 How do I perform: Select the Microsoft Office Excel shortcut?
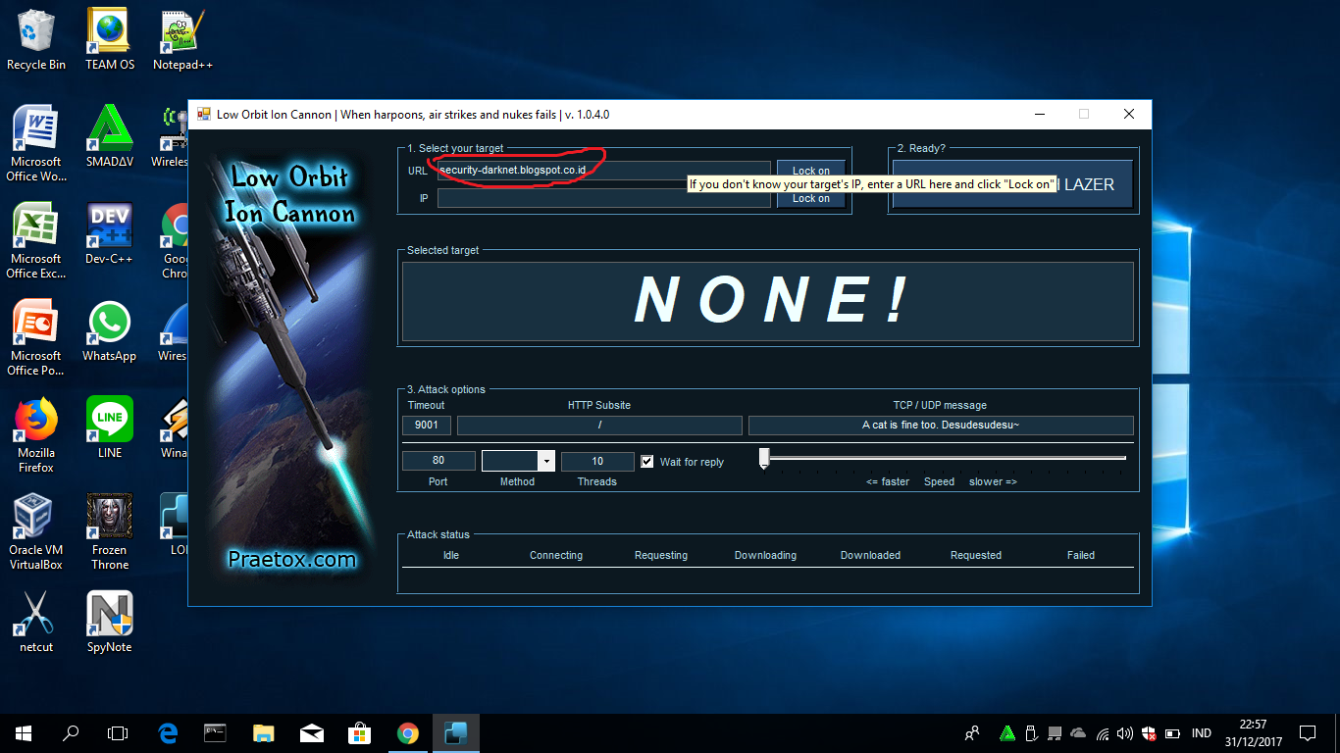click(36, 240)
